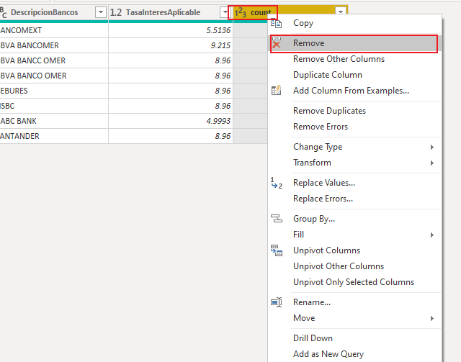Screen dimensions: 461x362
Task: Select Remove to delete the count column
Action: tap(354, 43)
